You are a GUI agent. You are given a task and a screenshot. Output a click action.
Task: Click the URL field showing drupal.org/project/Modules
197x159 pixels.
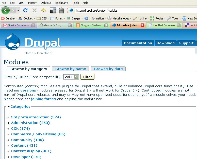[x=136, y=11]
